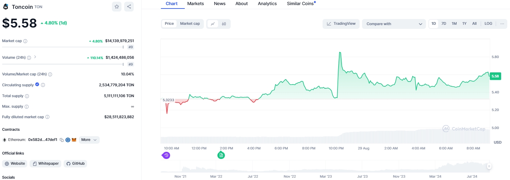This screenshot has width=510, height=180.
Task: Open Max. supply info icon
Action: pyautogui.click(x=27, y=107)
